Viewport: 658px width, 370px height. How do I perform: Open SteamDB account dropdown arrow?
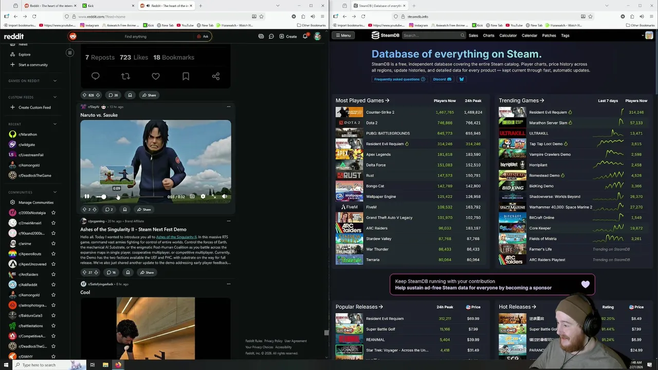[x=643, y=35]
